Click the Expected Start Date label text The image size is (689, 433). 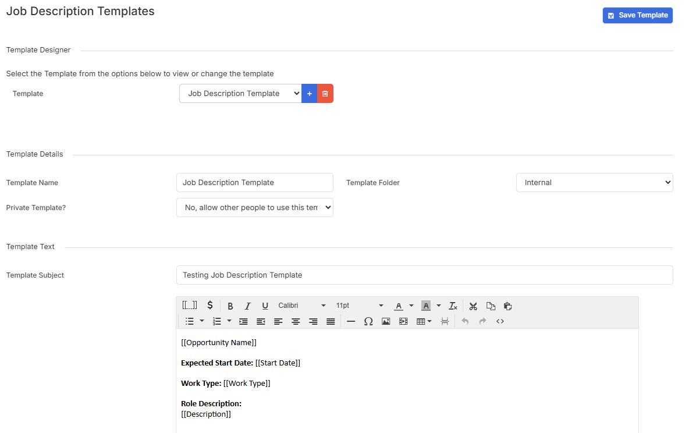pyautogui.click(x=217, y=363)
